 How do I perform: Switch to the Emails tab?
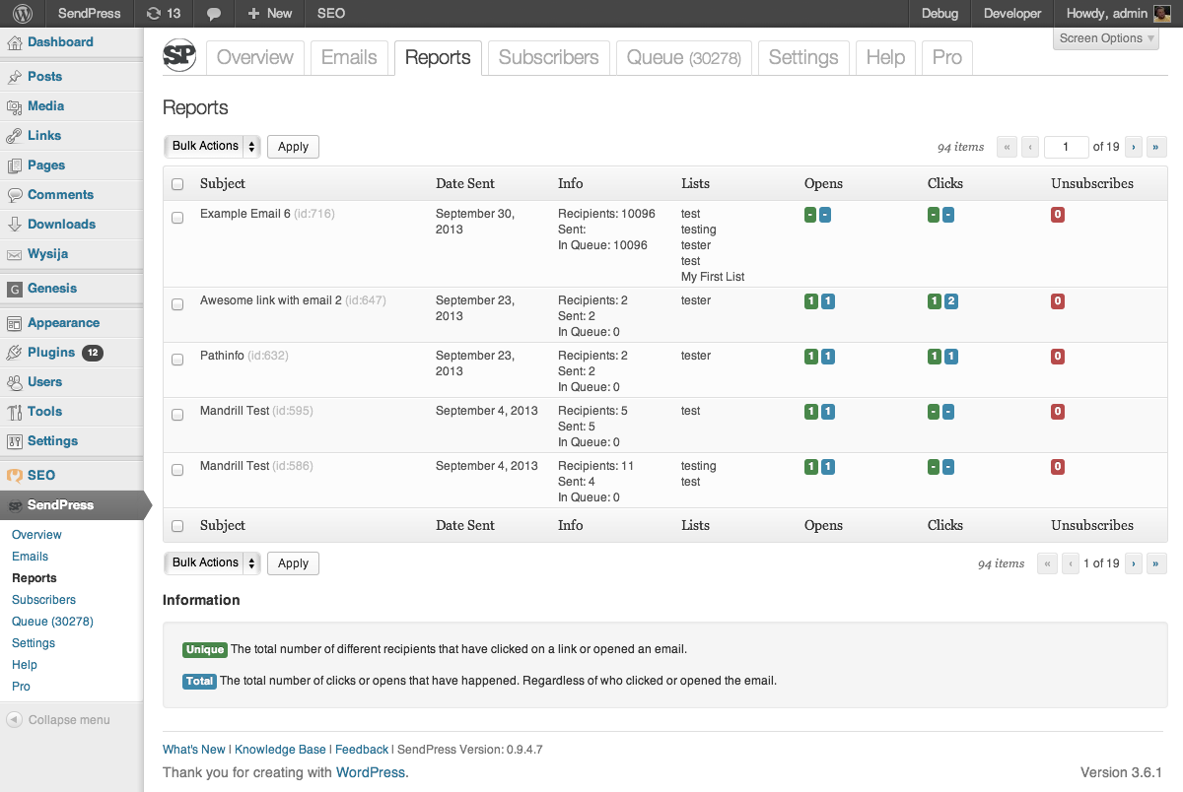(x=349, y=58)
